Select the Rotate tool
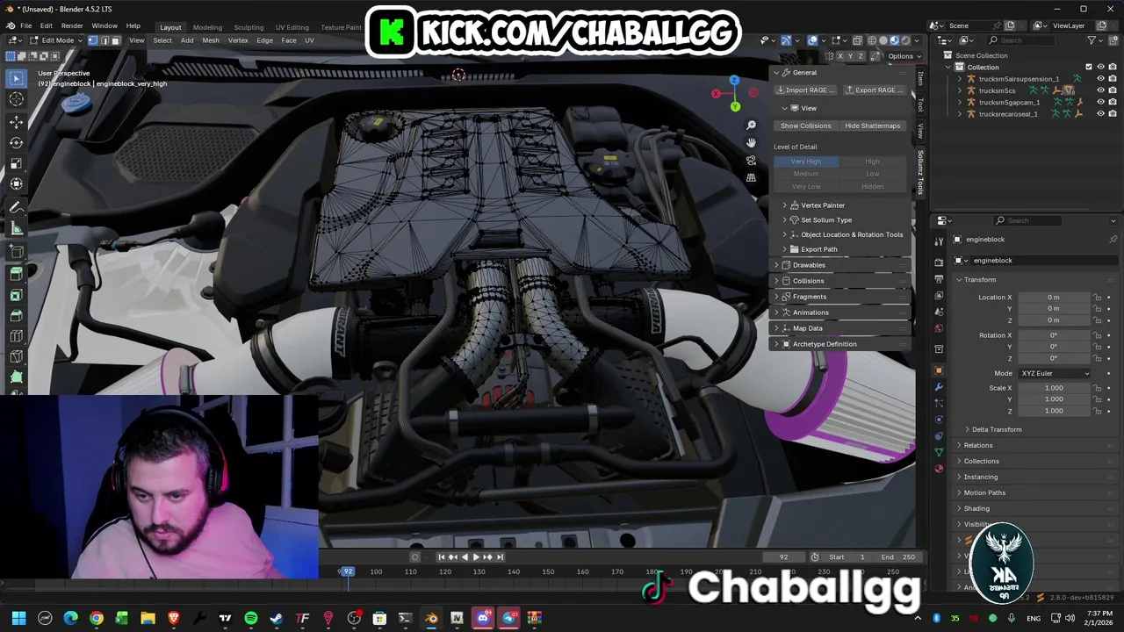The image size is (1124, 632). tap(16, 142)
